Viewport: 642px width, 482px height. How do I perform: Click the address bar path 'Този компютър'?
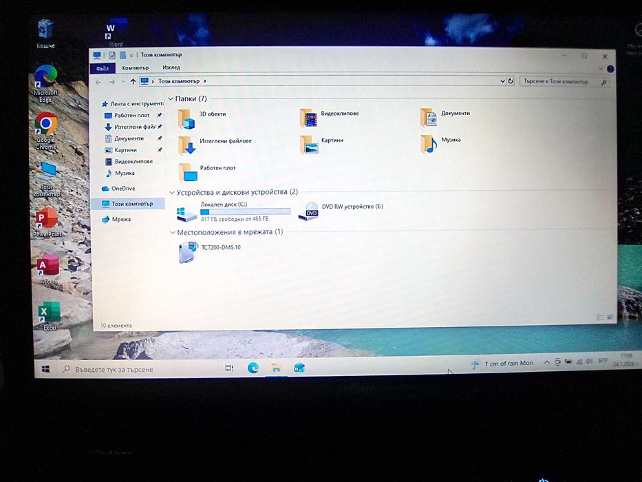[x=179, y=81]
